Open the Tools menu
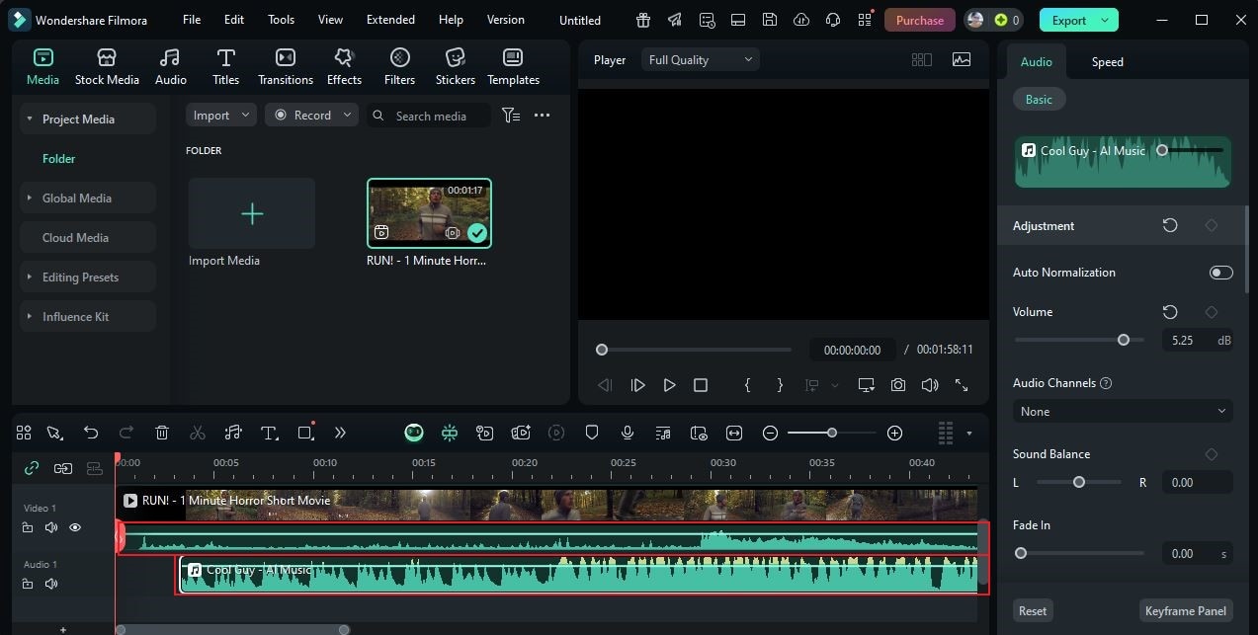Image resolution: width=1258 pixels, height=635 pixels. pos(281,20)
